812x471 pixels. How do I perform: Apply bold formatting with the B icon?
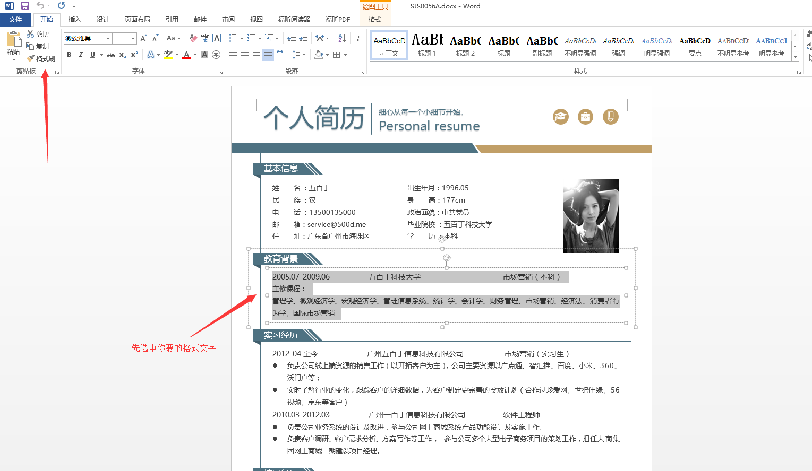69,55
